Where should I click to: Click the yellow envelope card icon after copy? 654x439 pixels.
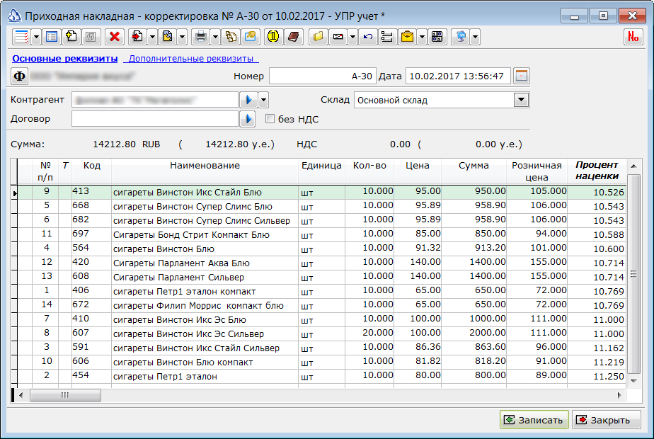click(x=251, y=37)
